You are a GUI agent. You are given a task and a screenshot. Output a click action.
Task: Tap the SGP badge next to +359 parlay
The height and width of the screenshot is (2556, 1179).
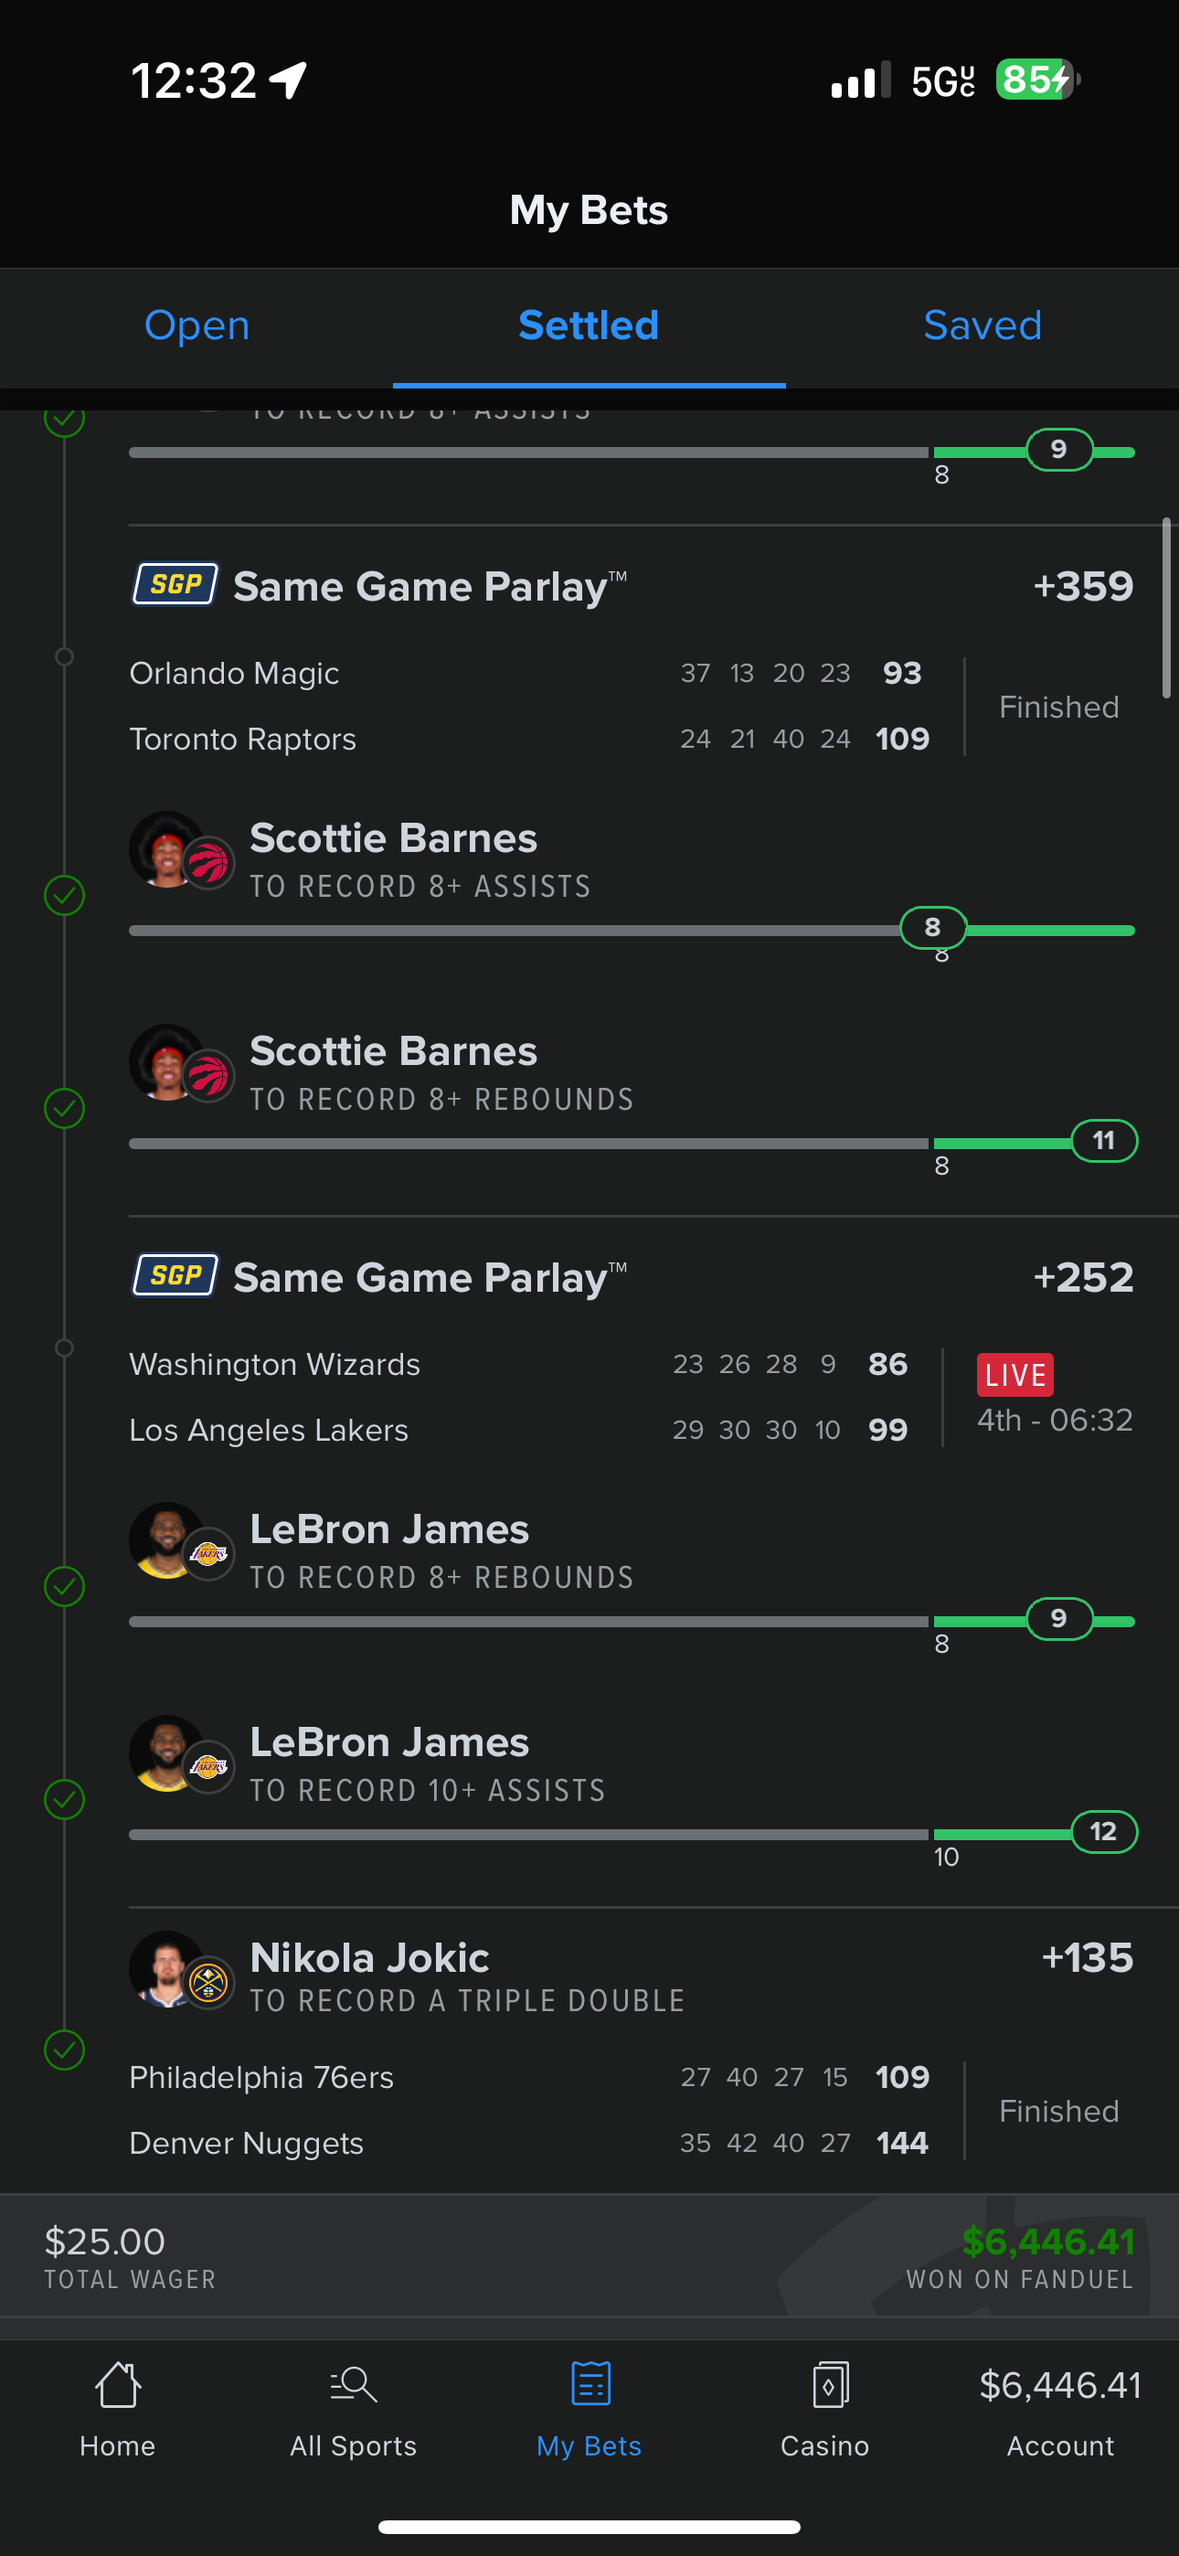tap(175, 584)
